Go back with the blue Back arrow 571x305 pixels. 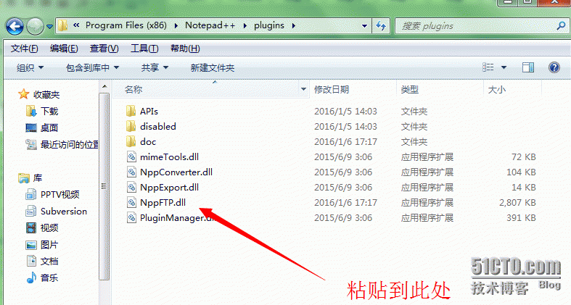pyautogui.click(x=15, y=27)
